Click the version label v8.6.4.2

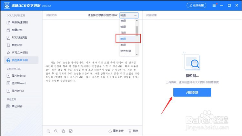[x=46, y=6]
